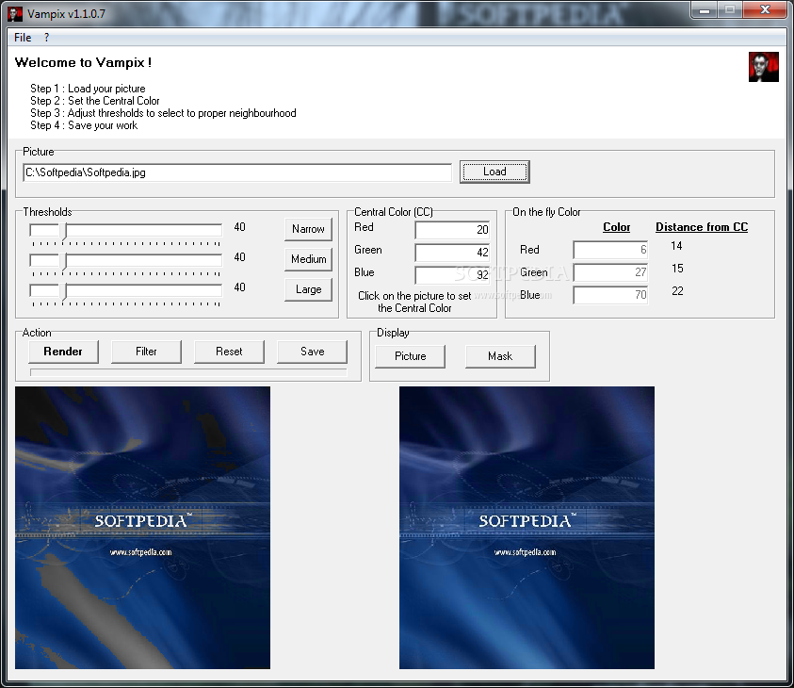Screen dimensions: 794x688
Task: Click 'Step 4 : Save your work' text
Action: (x=84, y=125)
